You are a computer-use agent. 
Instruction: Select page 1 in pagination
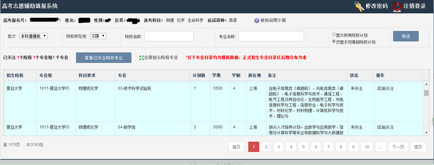click(254, 147)
